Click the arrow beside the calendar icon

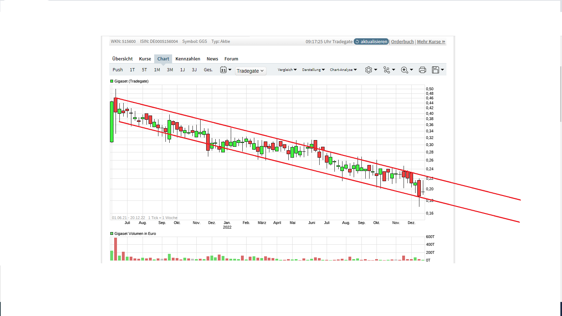(x=230, y=70)
